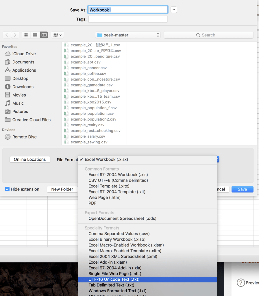Choose Excel 97-2004 Workbook (.xls) format
The height and width of the screenshot is (296, 259).
pos(147,175)
